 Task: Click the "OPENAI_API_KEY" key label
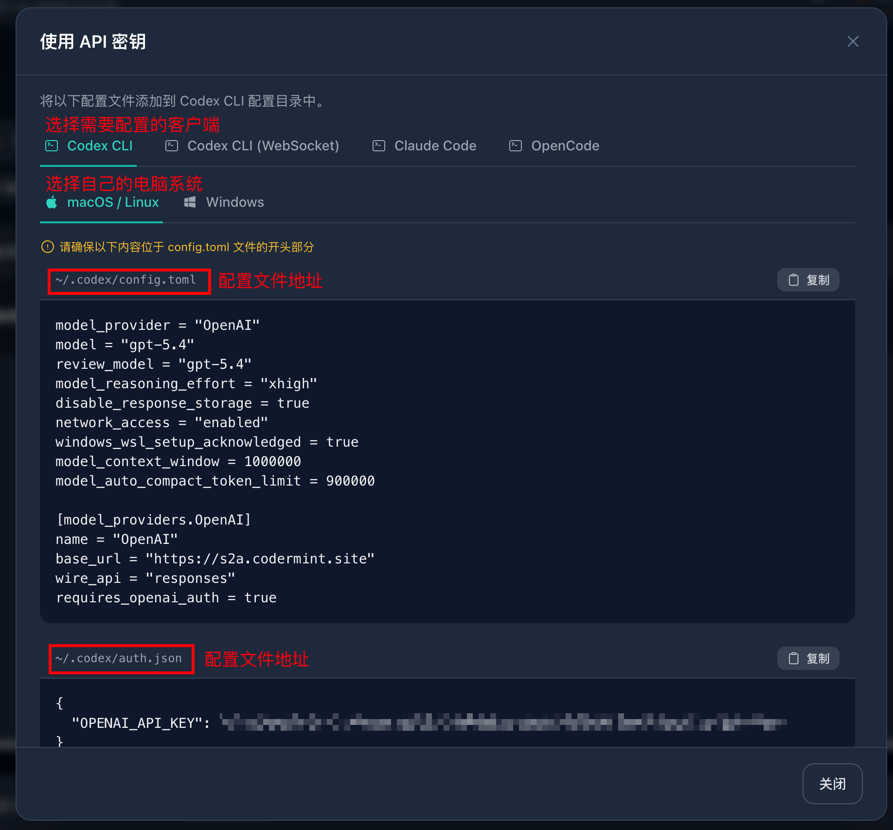coord(137,723)
